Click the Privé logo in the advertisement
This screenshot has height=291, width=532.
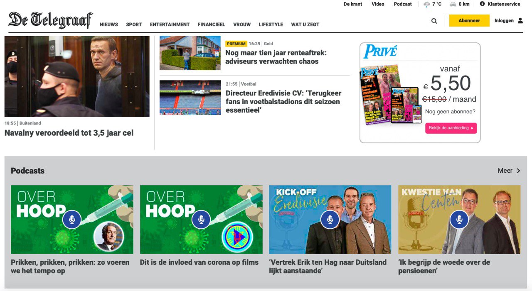click(x=380, y=51)
